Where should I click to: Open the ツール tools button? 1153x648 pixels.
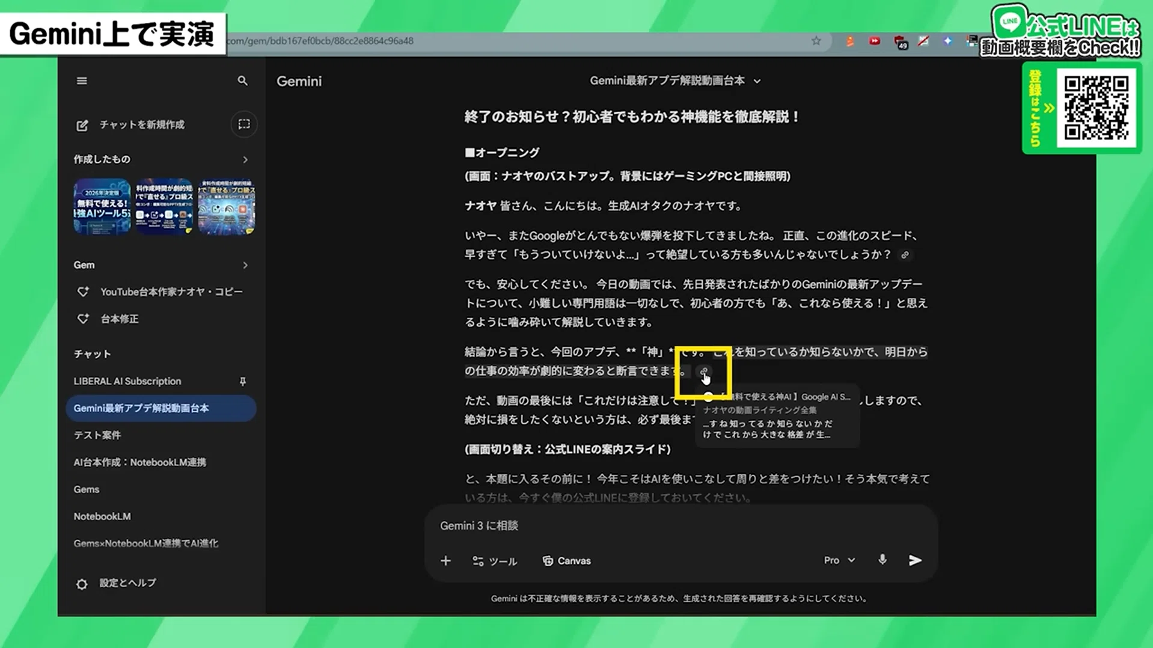coord(494,561)
